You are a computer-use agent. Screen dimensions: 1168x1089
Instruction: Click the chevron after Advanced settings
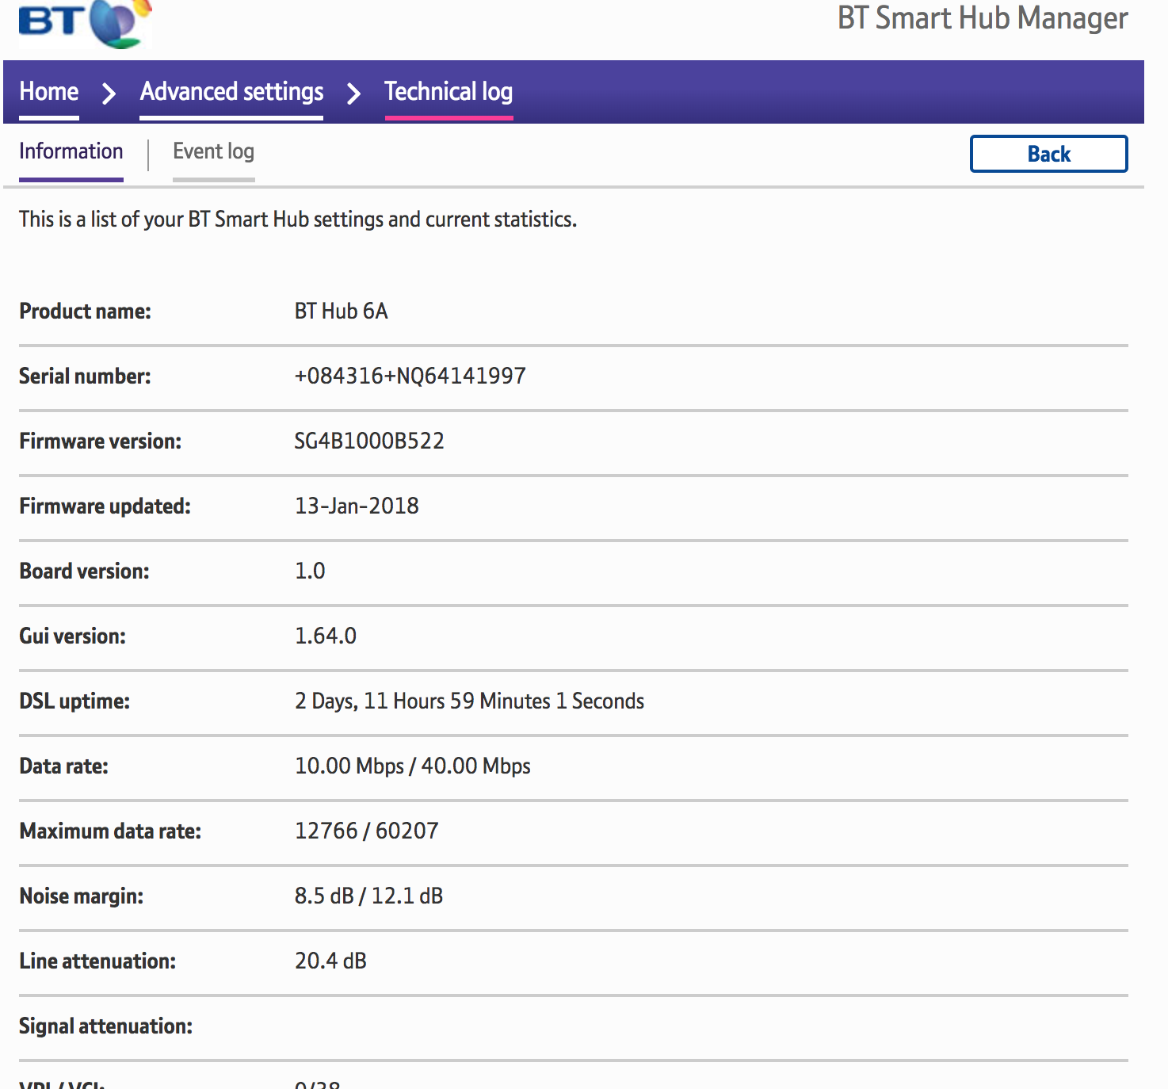point(354,94)
